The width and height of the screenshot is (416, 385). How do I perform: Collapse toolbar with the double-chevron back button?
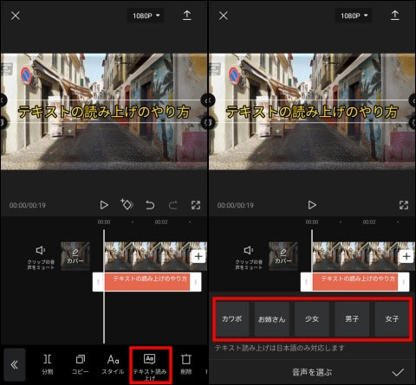(15, 365)
